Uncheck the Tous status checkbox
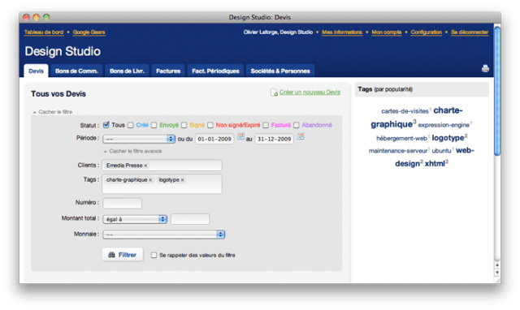Viewport: 520px width, 310px height. pyautogui.click(x=106, y=125)
